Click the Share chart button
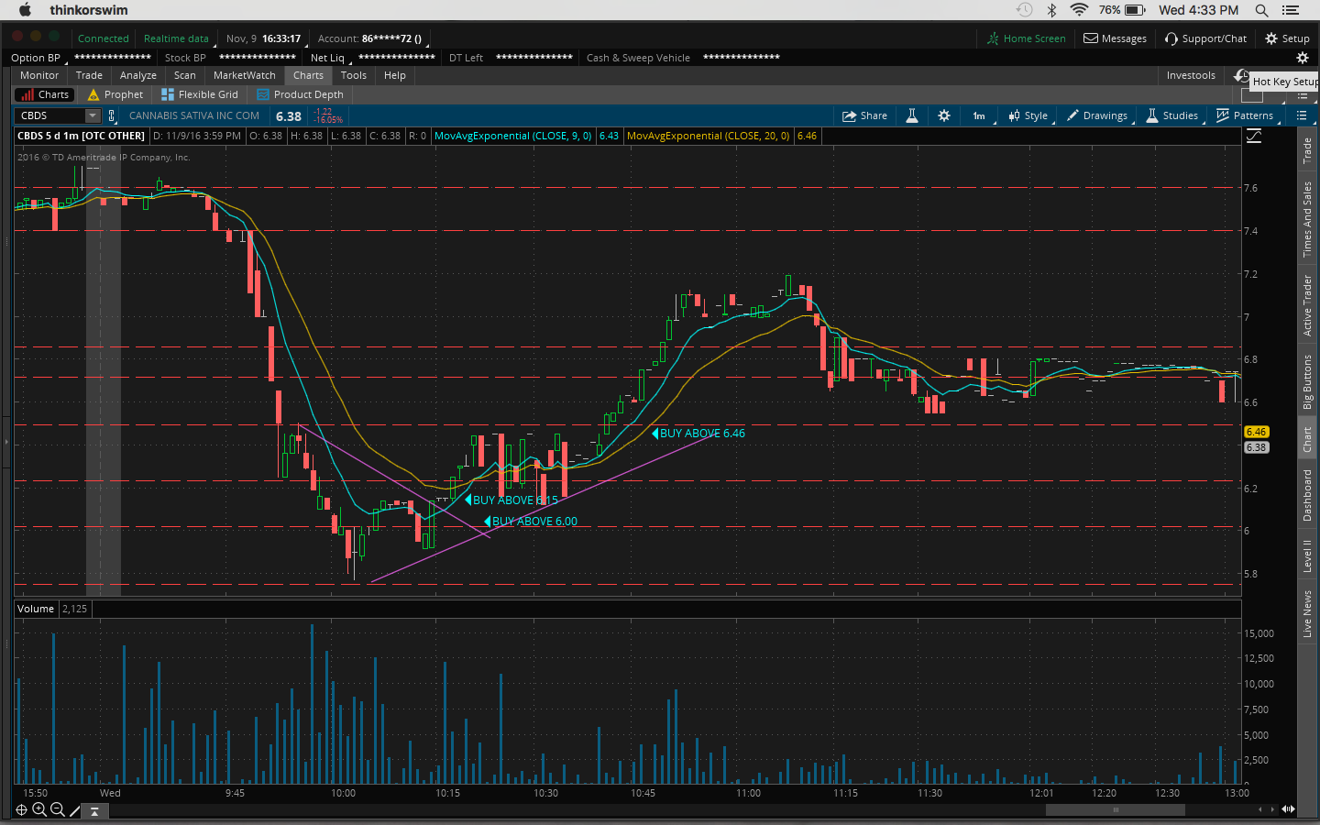Image resolution: width=1320 pixels, height=825 pixels. pyautogui.click(x=864, y=115)
